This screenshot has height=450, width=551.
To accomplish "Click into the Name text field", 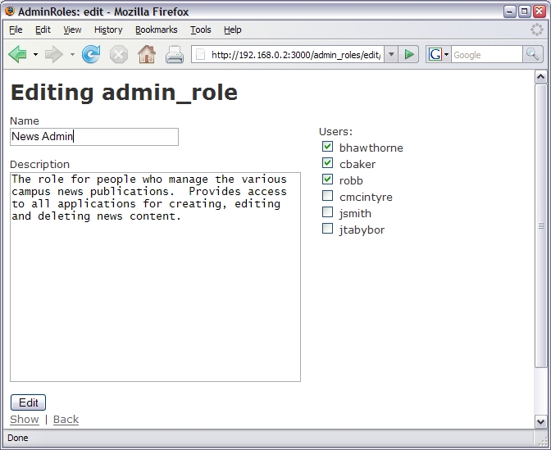I will (94, 137).
